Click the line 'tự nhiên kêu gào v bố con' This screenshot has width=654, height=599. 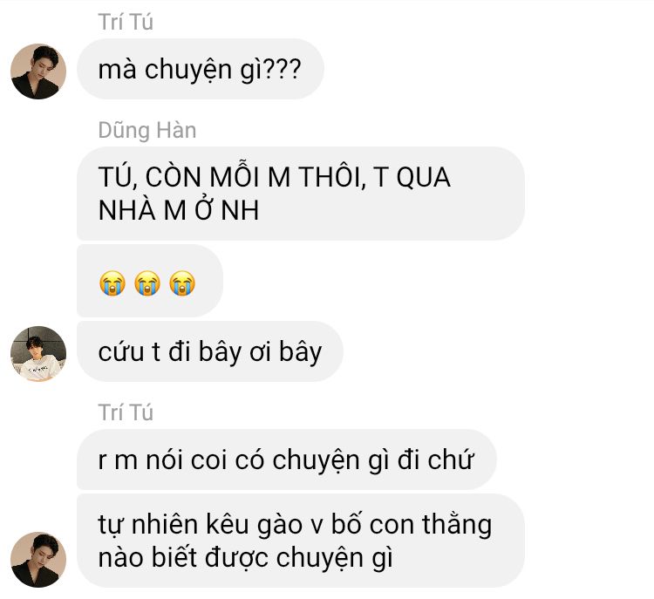coord(296,524)
